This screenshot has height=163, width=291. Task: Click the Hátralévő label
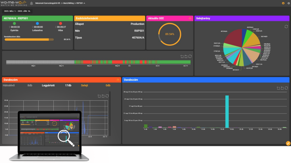coord(9,85)
